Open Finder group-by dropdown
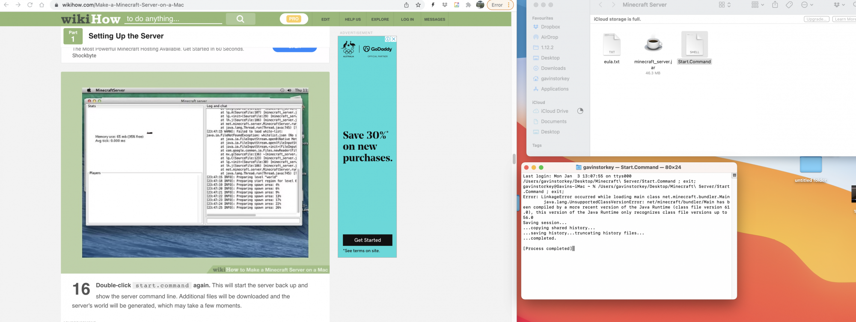Image resolution: width=856 pixels, height=322 pixels. tap(758, 5)
